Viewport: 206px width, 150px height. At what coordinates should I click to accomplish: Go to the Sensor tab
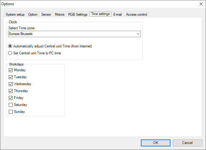[x=46, y=14]
